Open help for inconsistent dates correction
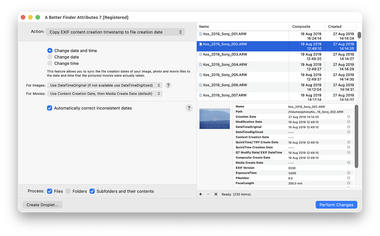The width and height of the screenshot is (380, 236). pos(189,108)
